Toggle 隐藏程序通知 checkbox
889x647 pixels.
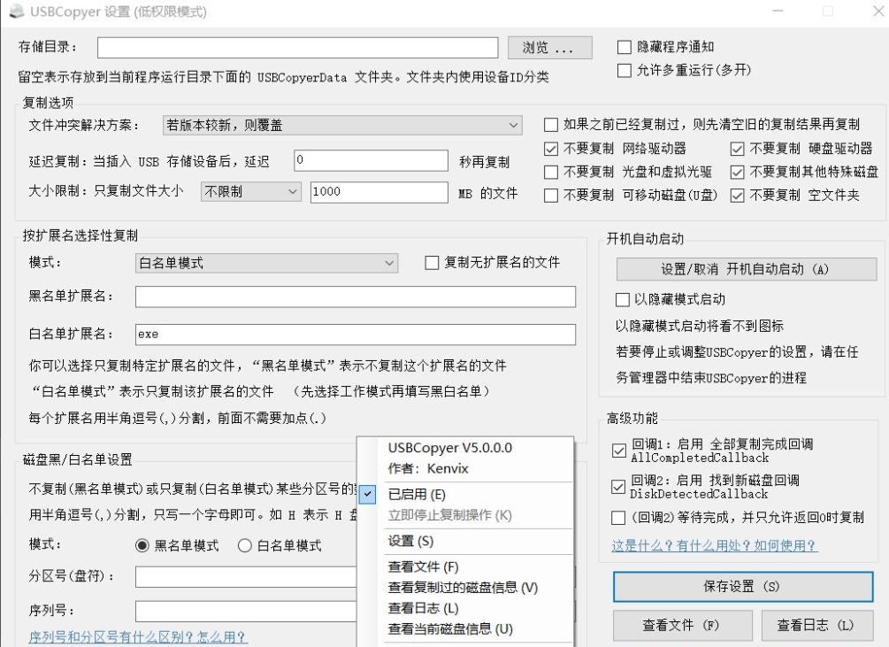625,47
